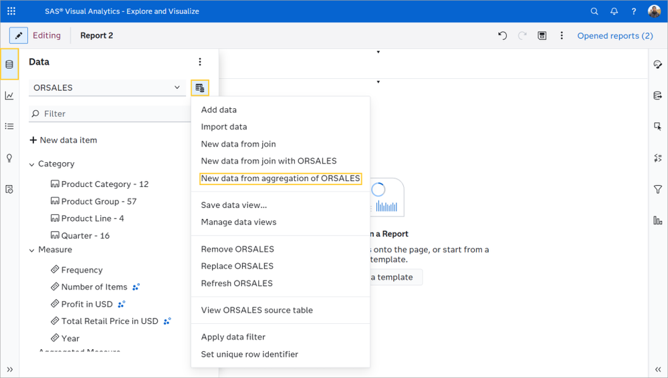668x378 pixels.
Task: Select Number of Items measure
Action: point(89,287)
